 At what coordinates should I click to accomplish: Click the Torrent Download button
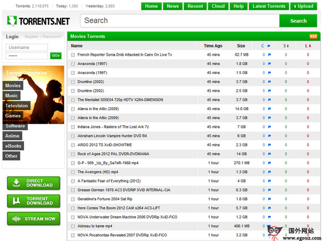pos(33,201)
